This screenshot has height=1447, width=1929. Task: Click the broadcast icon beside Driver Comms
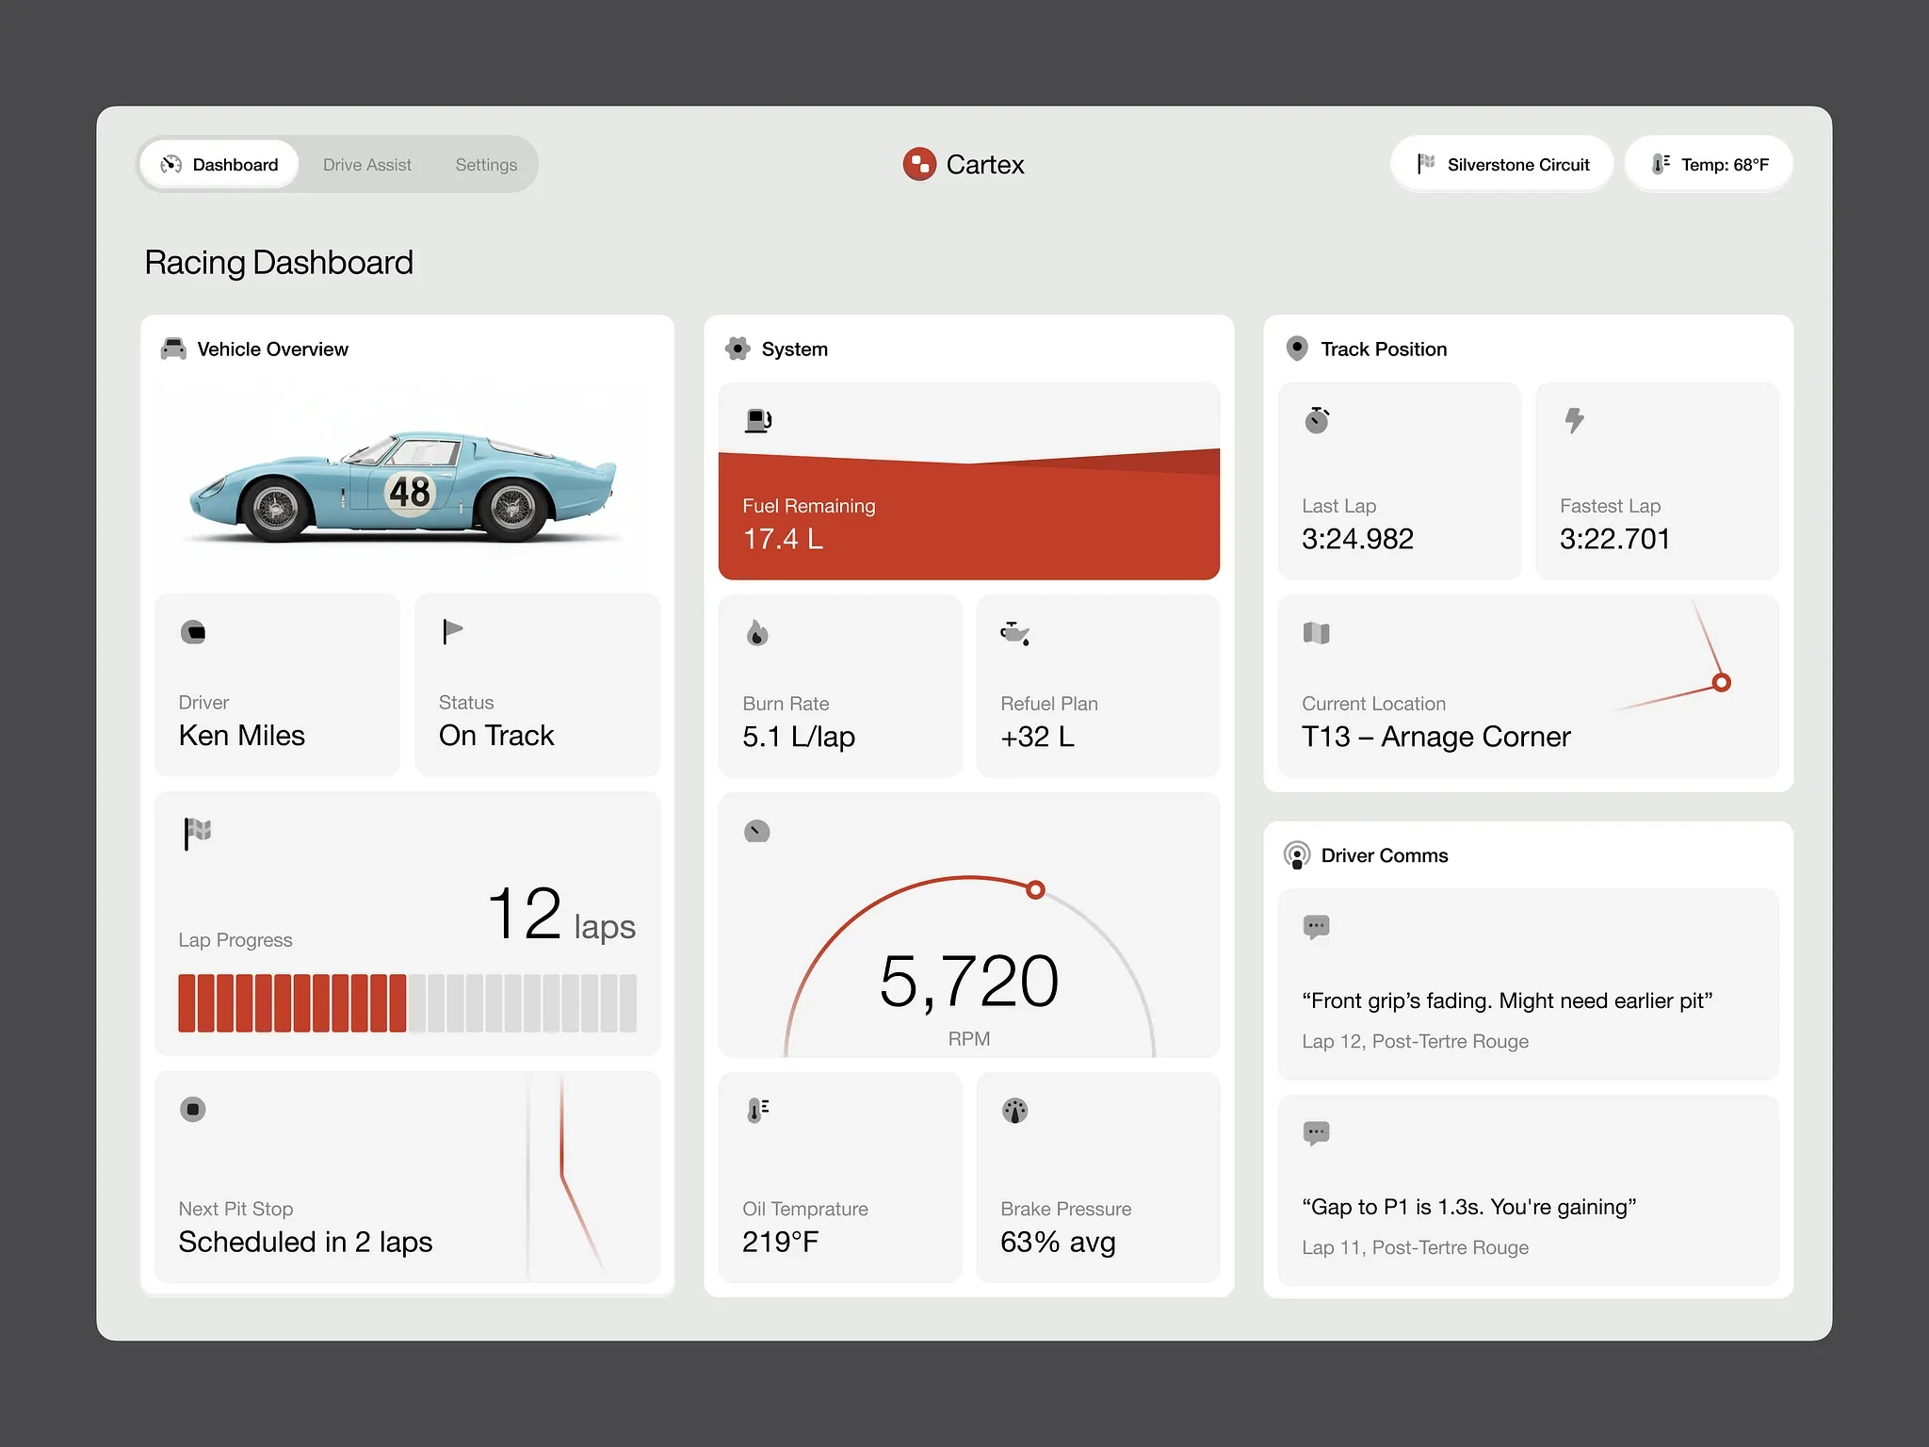point(1297,854)
